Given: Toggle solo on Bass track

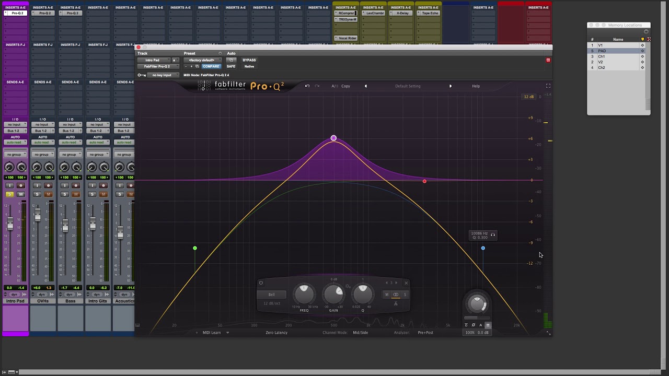Looking at the screenshot, I should pos(65,194).
